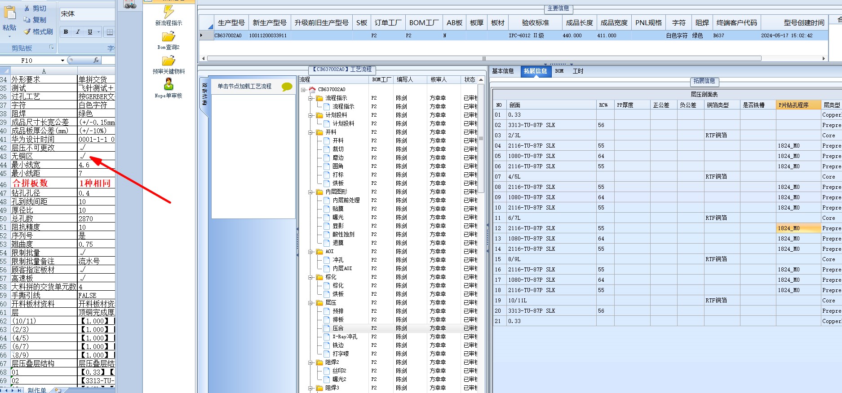The width and height of the screenshot is (842, 393).
Task: Click the 压合 page icon in tree
Action: (x=327, y=328)
